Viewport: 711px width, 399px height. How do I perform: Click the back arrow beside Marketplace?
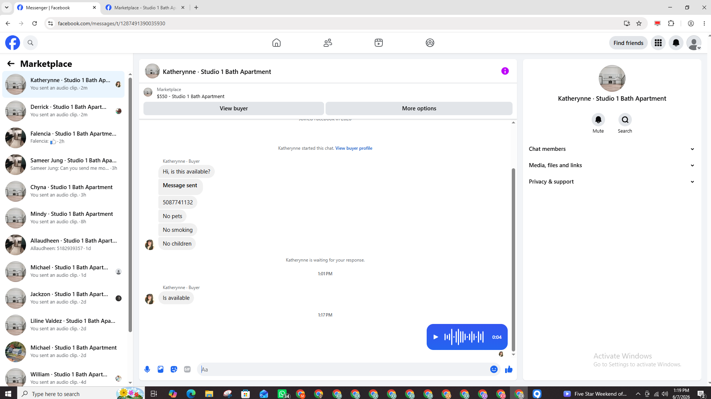click(x=11, y=64)
